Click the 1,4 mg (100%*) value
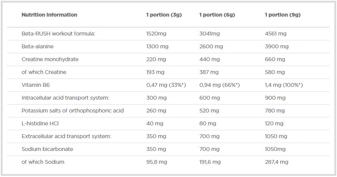 (x=284, y=85)
